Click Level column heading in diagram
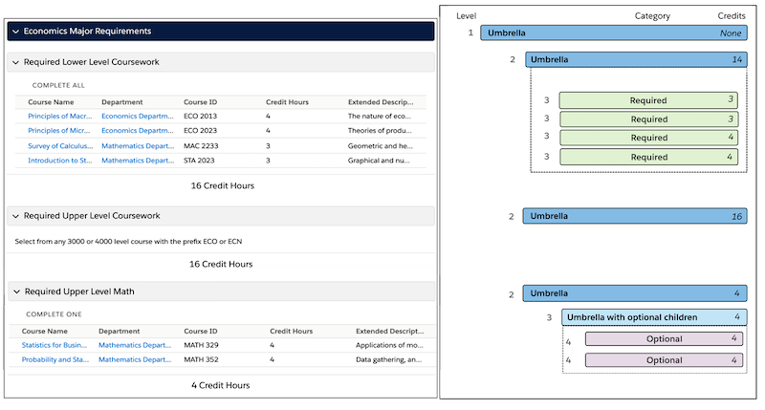The width and height of the screenshot is (765, 410). pyautogui.click(x=466, y=16)
